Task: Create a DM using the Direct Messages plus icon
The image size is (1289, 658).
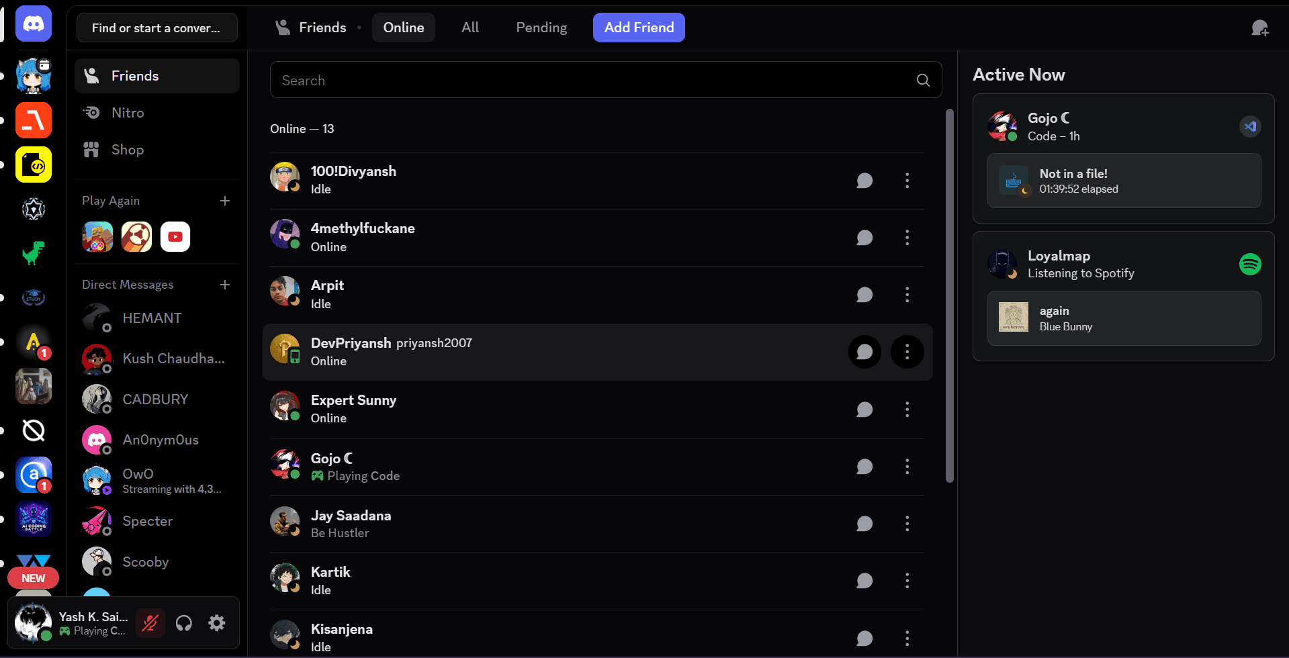Action: (225, 285)
